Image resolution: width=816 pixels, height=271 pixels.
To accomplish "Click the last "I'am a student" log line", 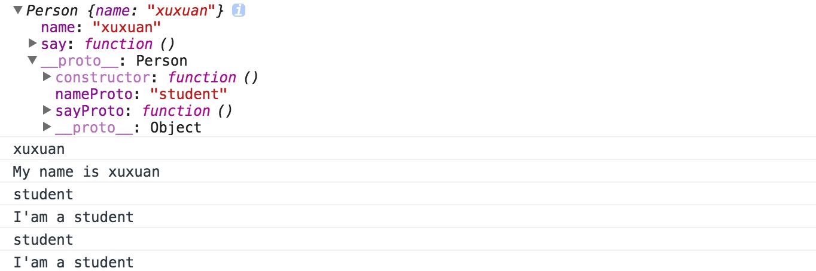I will [408, 261].
